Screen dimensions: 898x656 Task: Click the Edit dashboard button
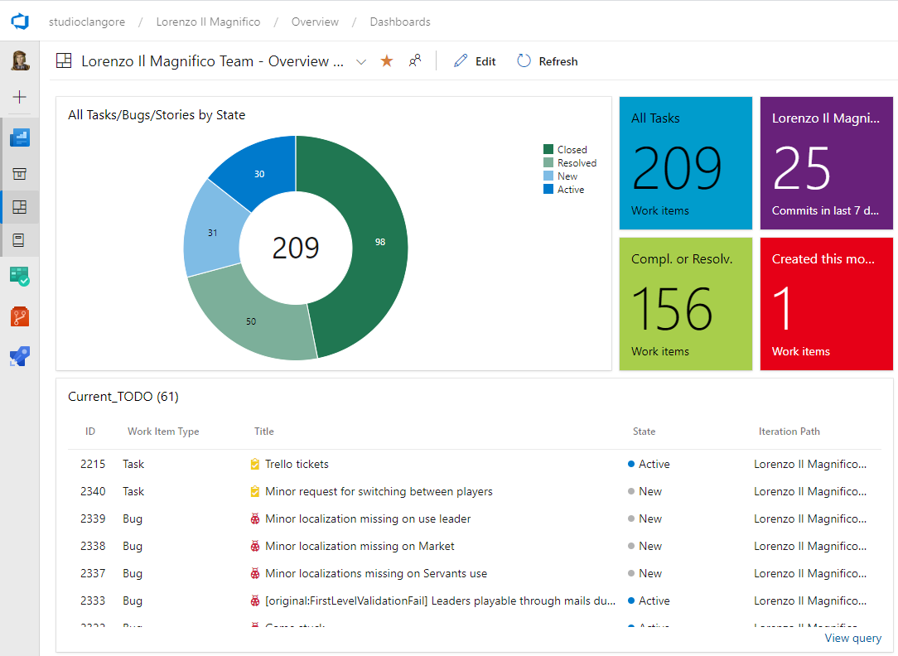click(x=475, y=61)
